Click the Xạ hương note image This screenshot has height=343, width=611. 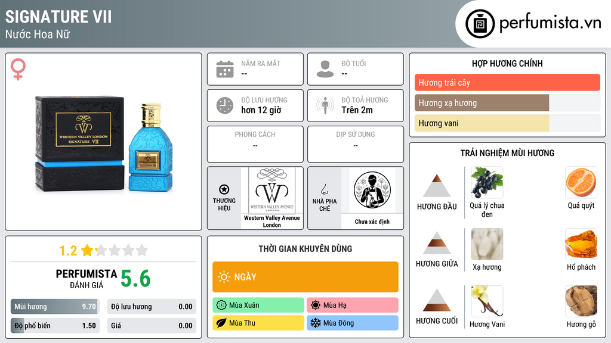pos(487,244)
